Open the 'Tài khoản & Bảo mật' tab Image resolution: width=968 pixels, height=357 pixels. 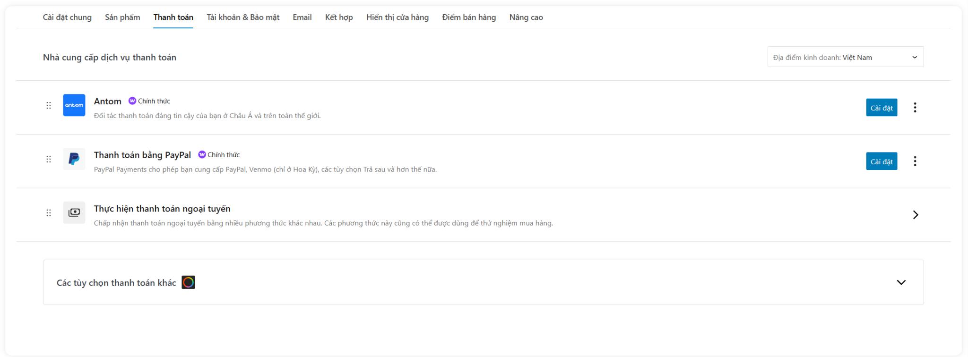point(243,17)
